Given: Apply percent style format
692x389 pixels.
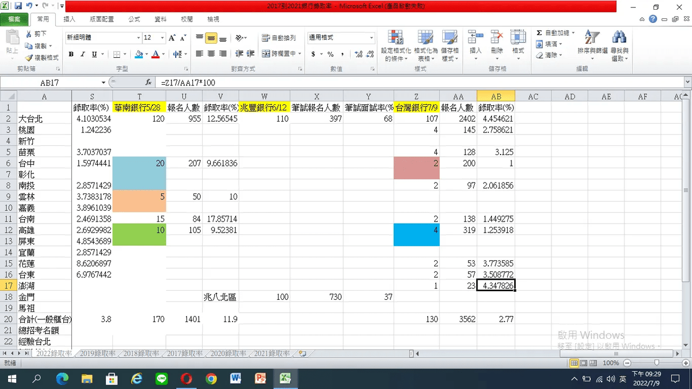Looking at the screenshot, I should pos(330,54).
